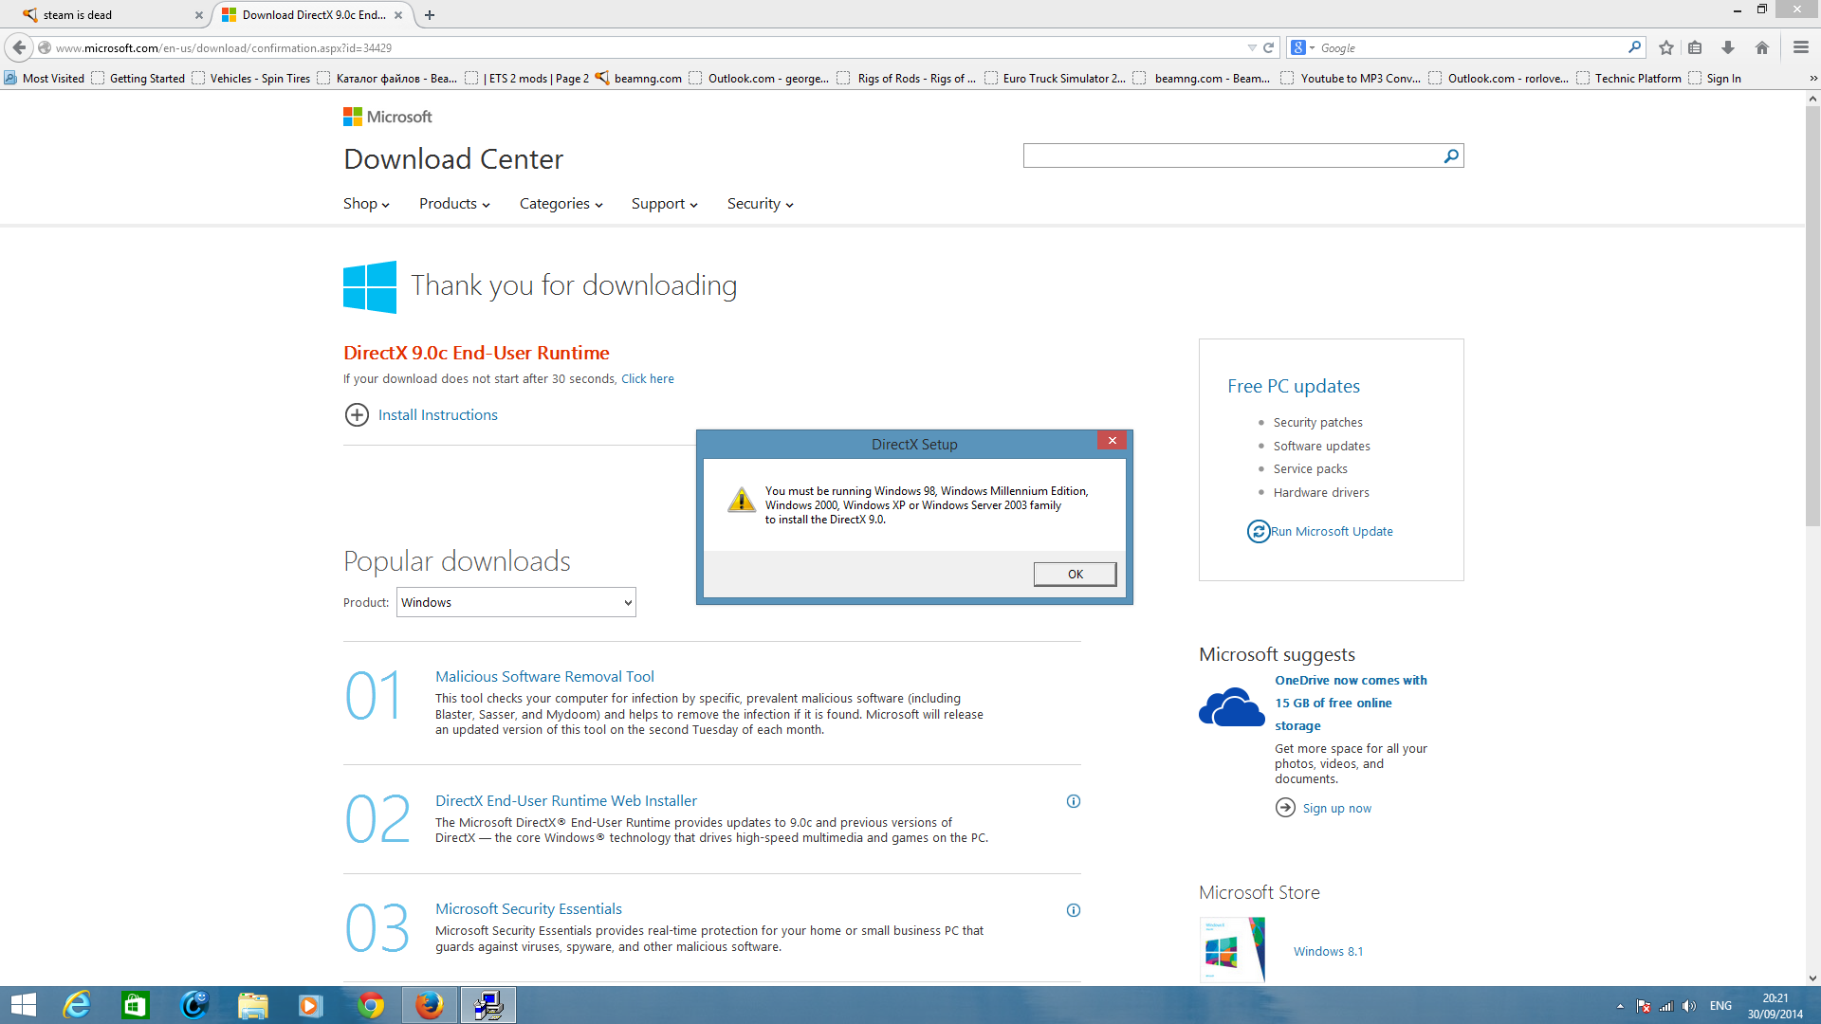The width and height of the screenshot is (1821, 1024).
Task: Open DirectX End-User Runtime Web Installer link
Action: (566, 800)
